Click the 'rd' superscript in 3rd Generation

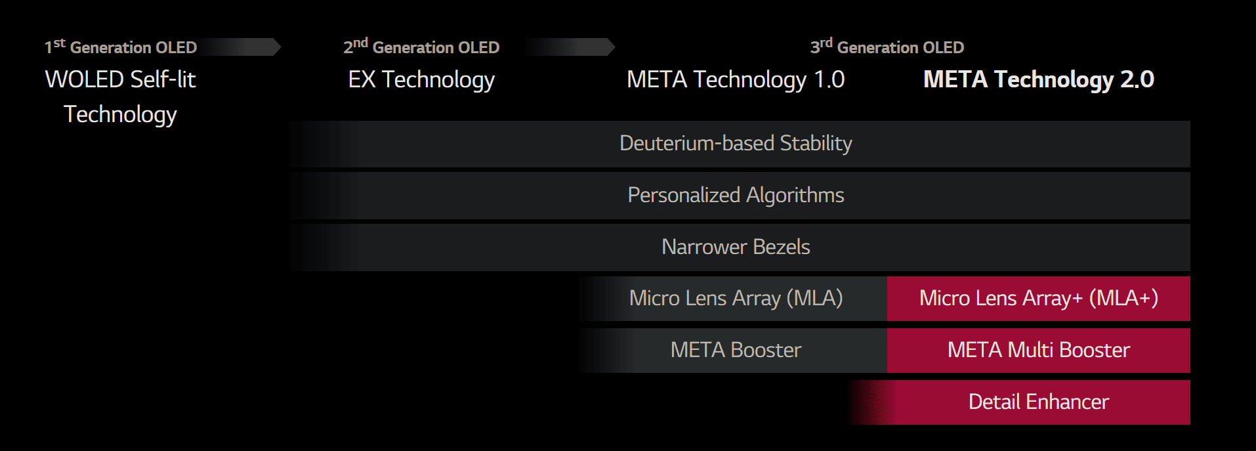826,43
